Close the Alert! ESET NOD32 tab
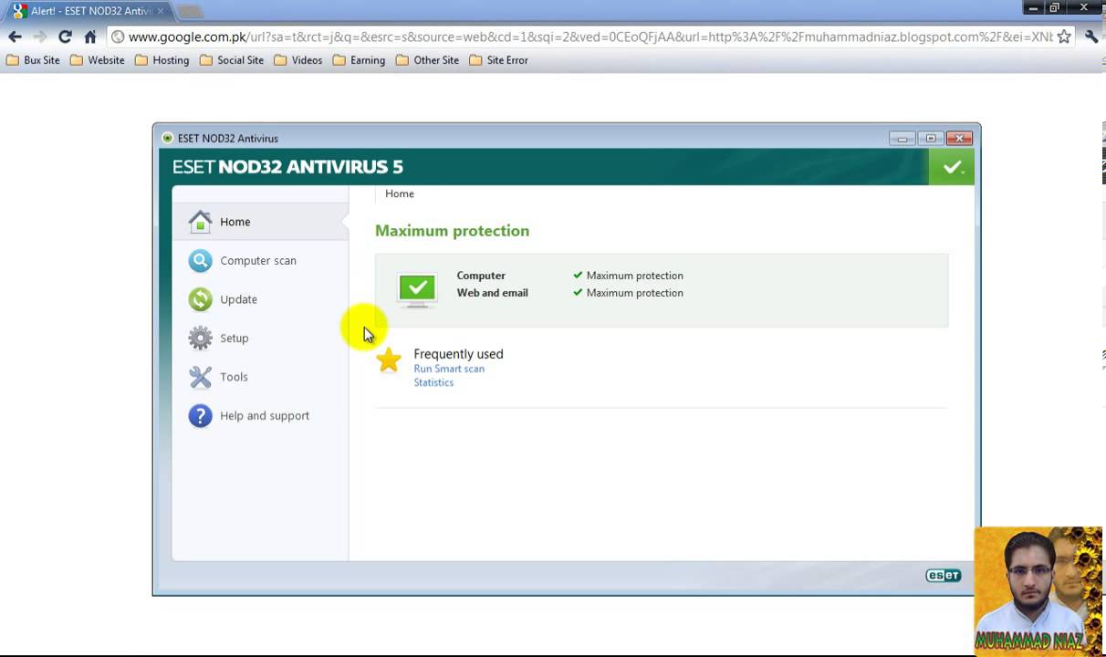This screenshot has width=1106, height=657. 161,11
